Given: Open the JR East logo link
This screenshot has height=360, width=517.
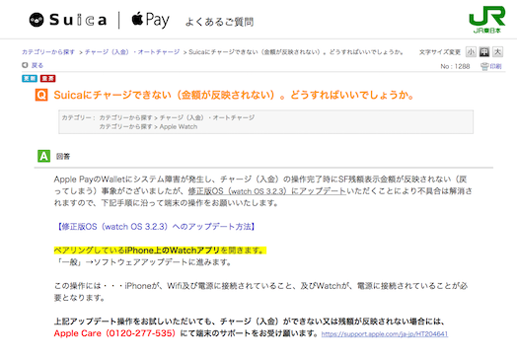Looking at the screenshot, I should [x=487, y=20].
